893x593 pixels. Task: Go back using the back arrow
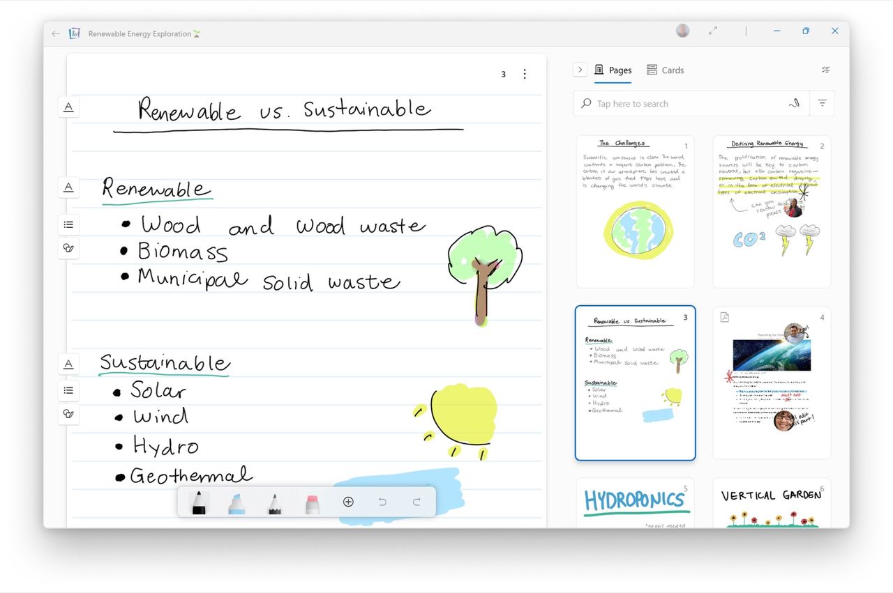pos(55,33)
